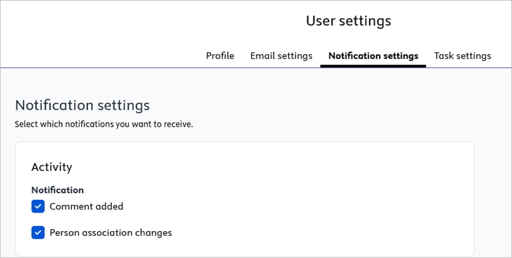Click the white checkmark in Person association box

point(38,233)
